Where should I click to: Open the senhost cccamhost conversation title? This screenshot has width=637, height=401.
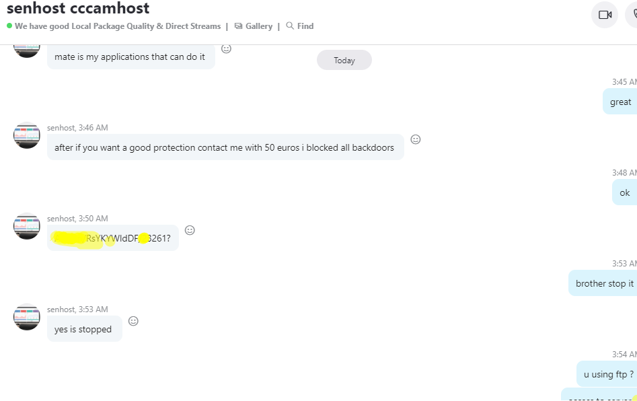tap(78, 8)
